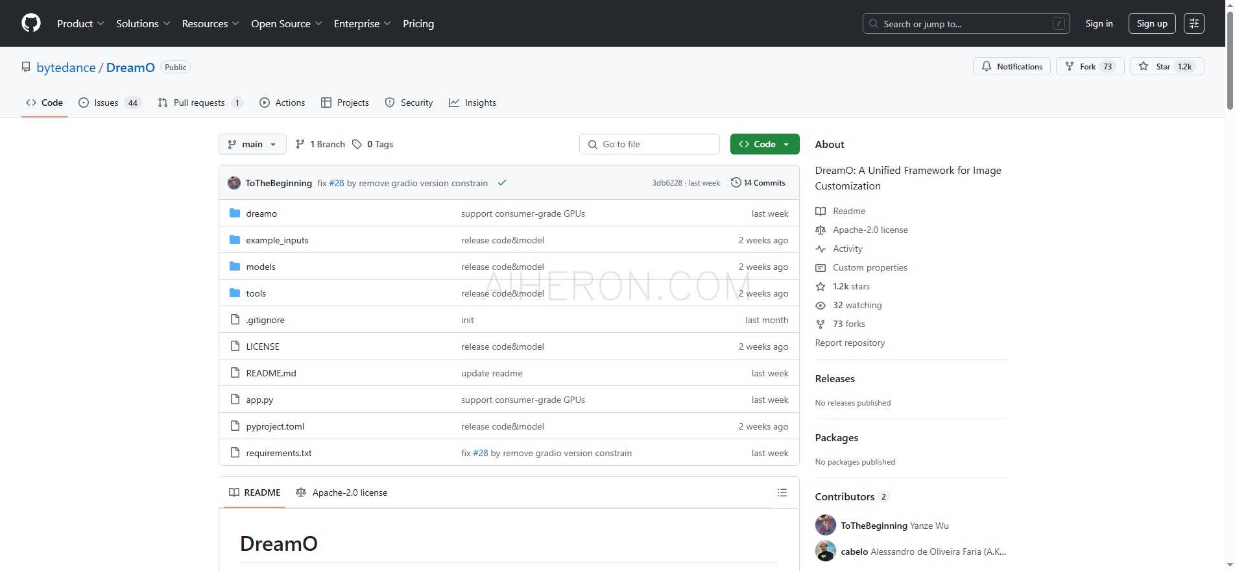Open the LICENSE file
1235x571 pixels.
pyautogui.click(x=263, y=346)
